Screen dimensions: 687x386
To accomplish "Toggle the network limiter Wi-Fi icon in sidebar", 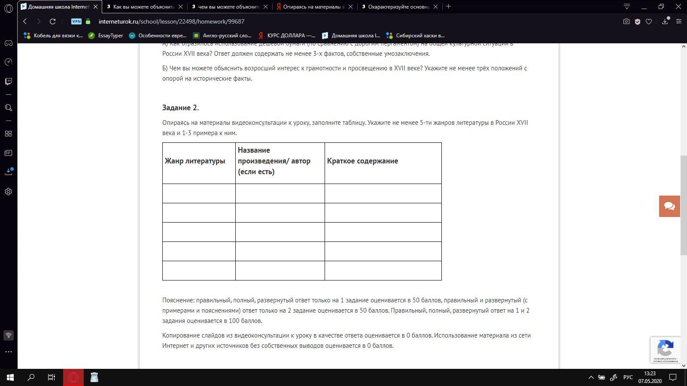I will (x=9, y=335).
